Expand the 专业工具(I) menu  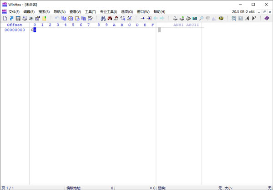tap(108, 12)
